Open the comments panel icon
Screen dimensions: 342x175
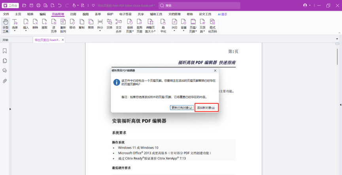pyautogui.click(x=5, y=70)
